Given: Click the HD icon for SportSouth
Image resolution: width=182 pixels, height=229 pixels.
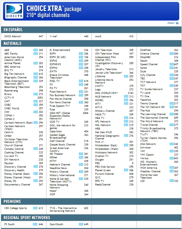Looking at the screenshot, I should coord(81,224).
